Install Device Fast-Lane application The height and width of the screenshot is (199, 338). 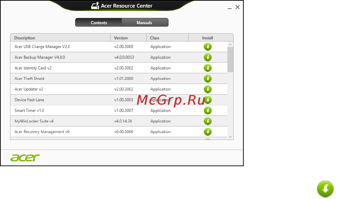(x=208, y=100)
